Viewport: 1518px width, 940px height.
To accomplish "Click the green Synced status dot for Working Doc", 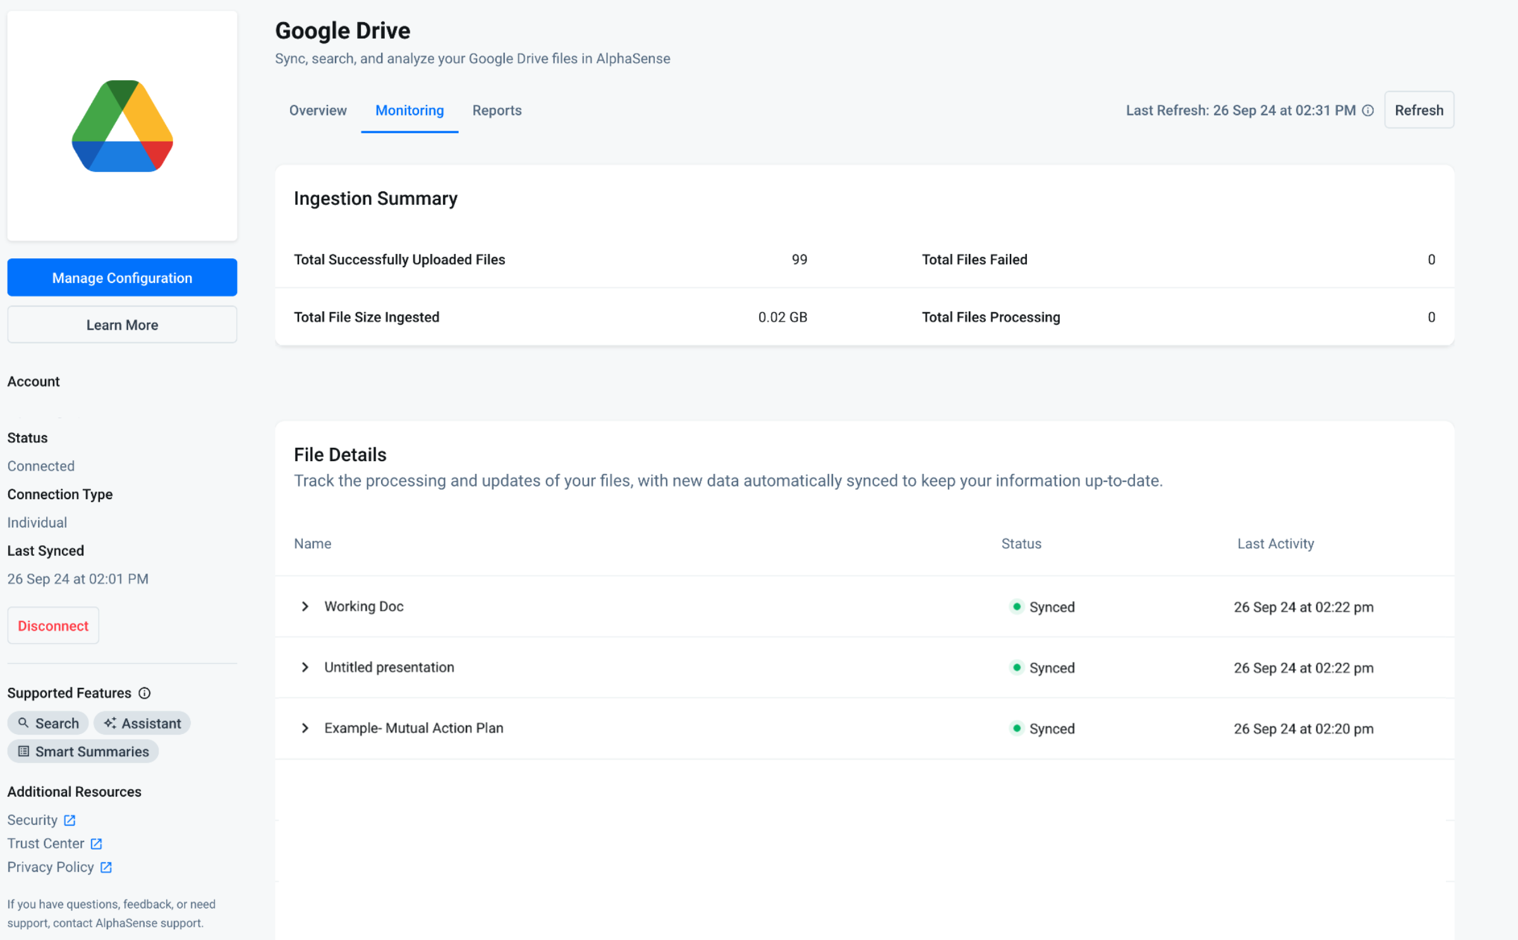I will coord(1016,606).
